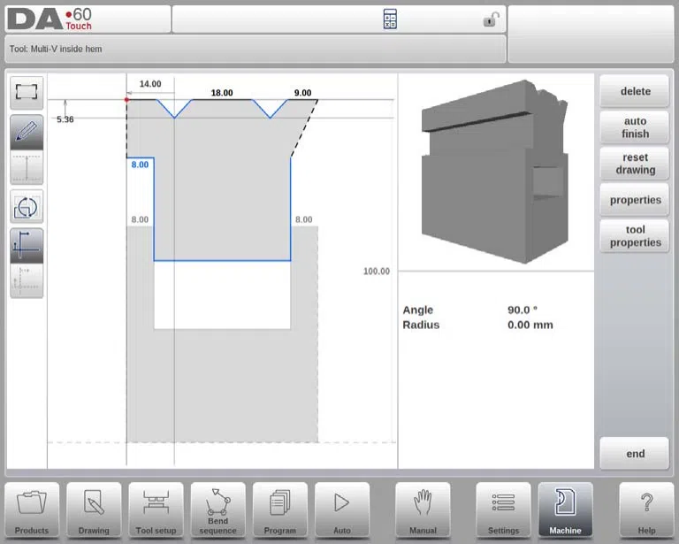This screenshot has height=544, width=679.
Task: Click reset drawing
Action: click(x=635, y=164)
